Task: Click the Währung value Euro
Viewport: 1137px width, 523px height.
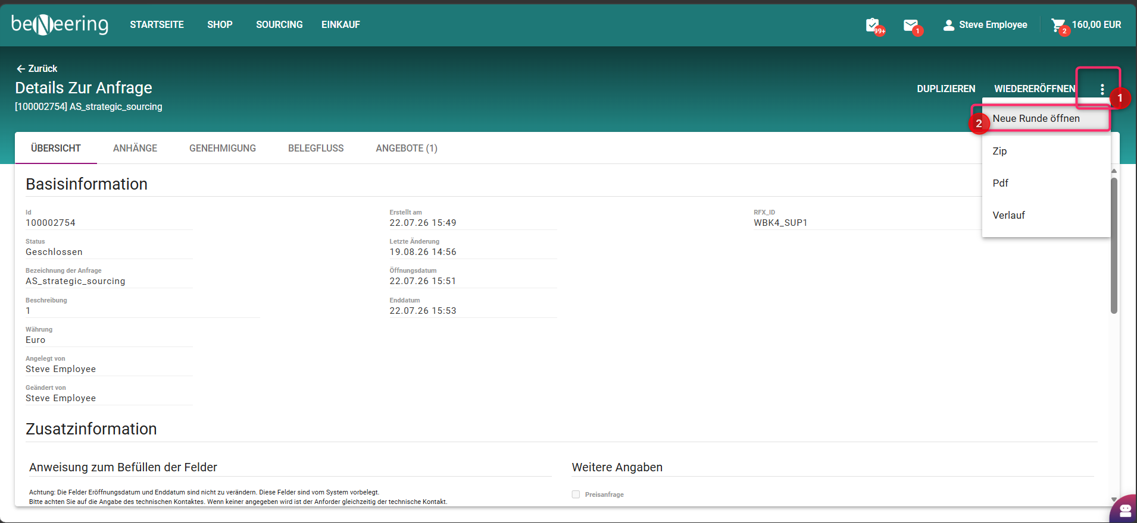Action: click(x=36, y=340)
